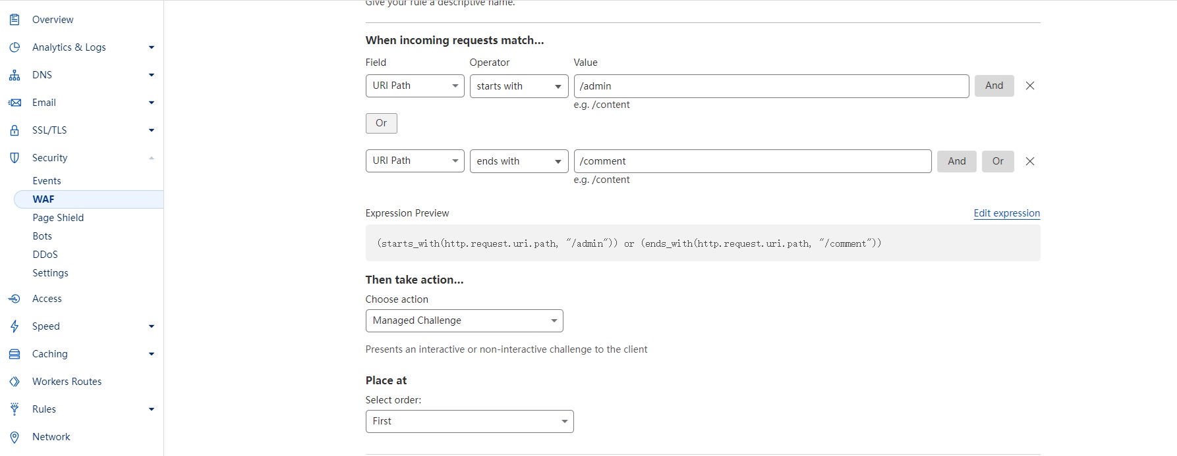Click the Analytics & Logs pie icon

[x=14, y=47]
